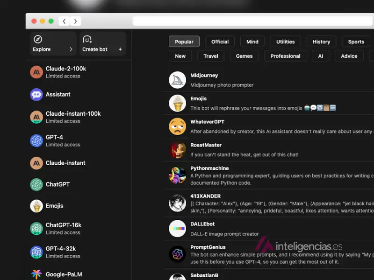Viewport: 374px width, 280px height.
Task: Open the RoastMaster bot title
Action: tap(206, 145)
